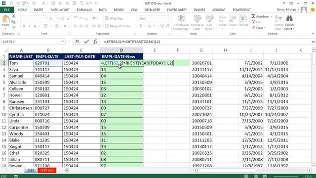Toggle Italic formatting button
The height and width of the screenshot is (178, 316).
pos(30,26)
